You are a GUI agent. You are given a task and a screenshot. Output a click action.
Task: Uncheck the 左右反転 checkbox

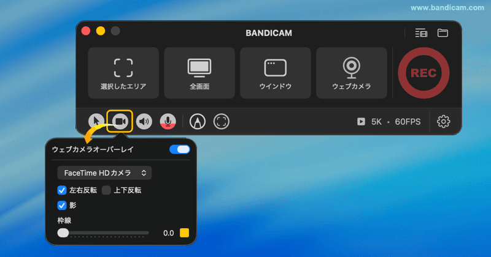(x=62, y=190)
